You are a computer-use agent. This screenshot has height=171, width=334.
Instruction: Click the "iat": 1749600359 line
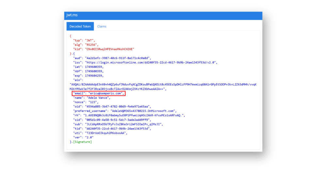point(88,67)
